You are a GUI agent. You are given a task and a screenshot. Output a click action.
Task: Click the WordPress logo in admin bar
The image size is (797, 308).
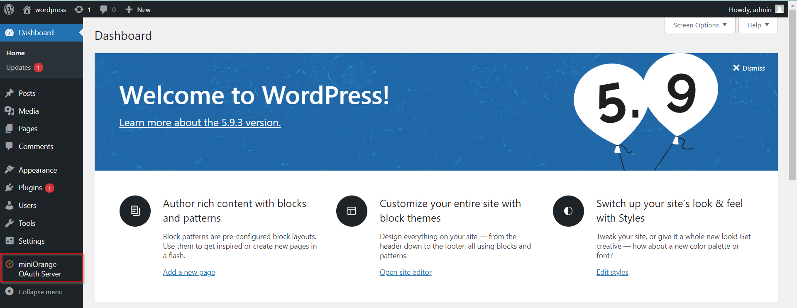(x=9, y=9)
